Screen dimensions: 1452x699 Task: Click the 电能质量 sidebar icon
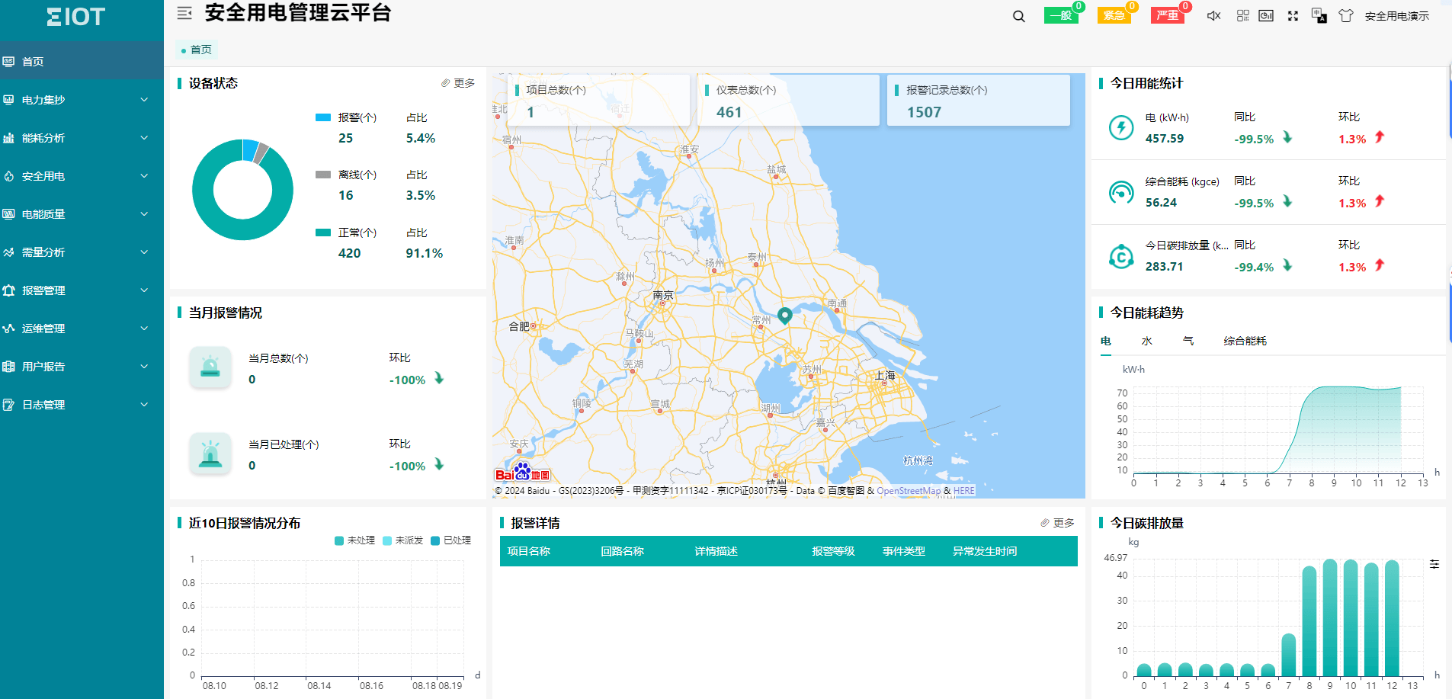(x=9, y=214)
